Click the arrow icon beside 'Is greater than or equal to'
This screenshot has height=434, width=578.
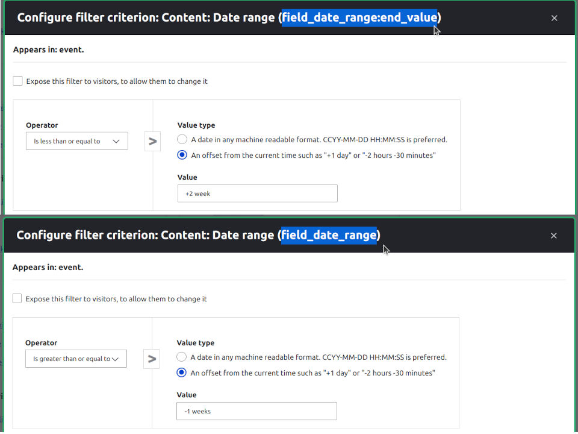pos(152,359)
